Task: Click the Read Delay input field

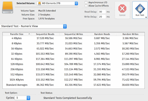Action: (x=102, y=12)
